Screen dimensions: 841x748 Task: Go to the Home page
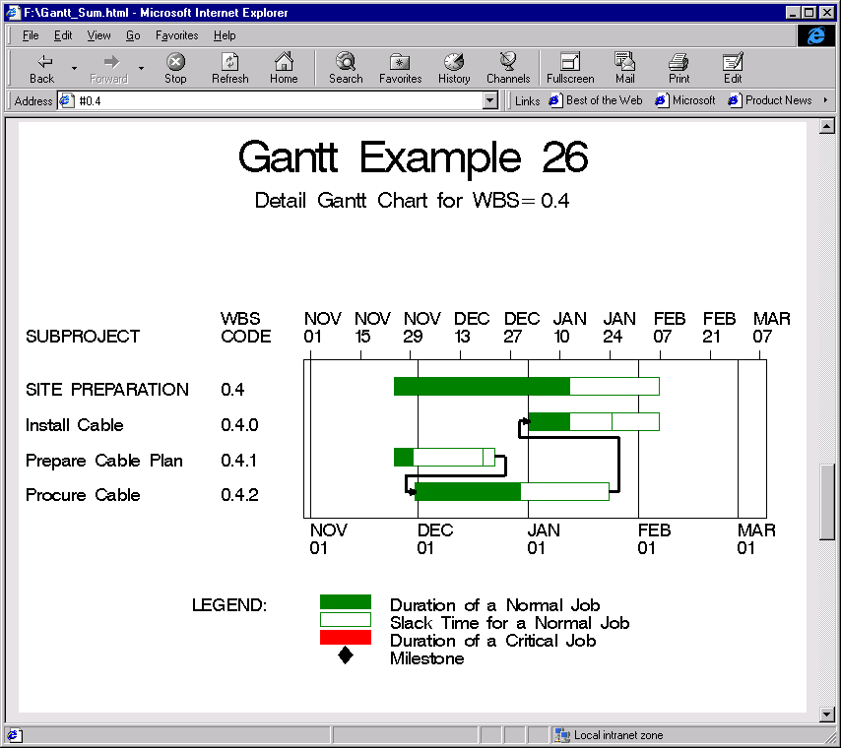pos(284,68)
